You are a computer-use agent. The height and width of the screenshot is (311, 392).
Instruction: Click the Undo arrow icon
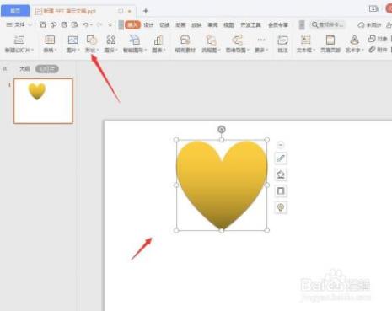86,24
